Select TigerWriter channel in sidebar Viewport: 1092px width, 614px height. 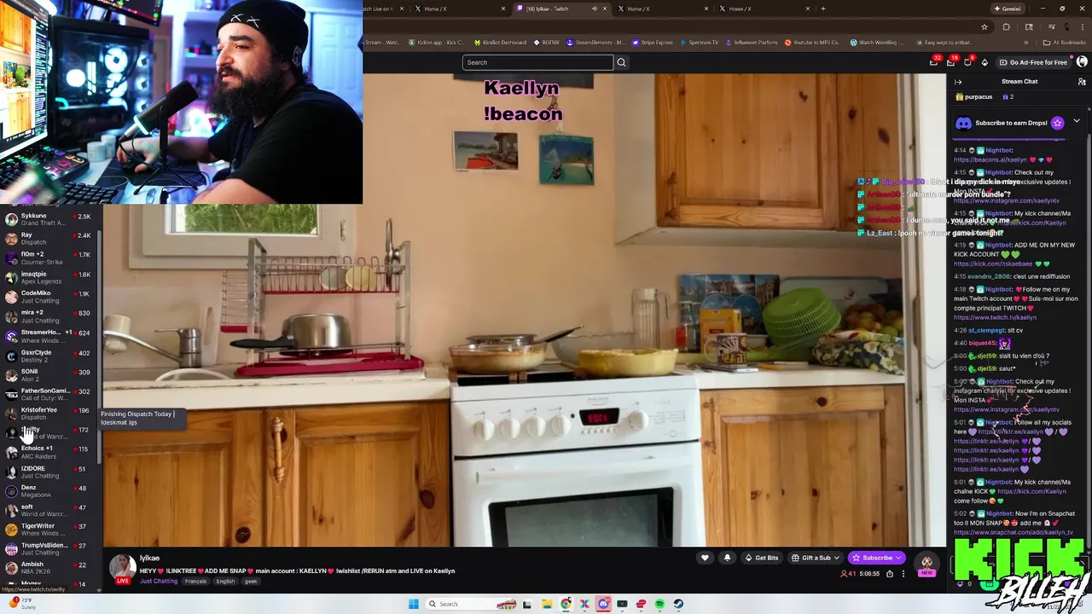49,529
